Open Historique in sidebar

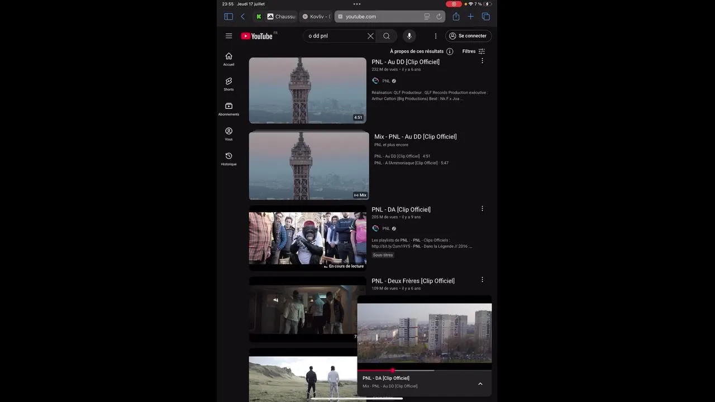click(x=228, y=159)
